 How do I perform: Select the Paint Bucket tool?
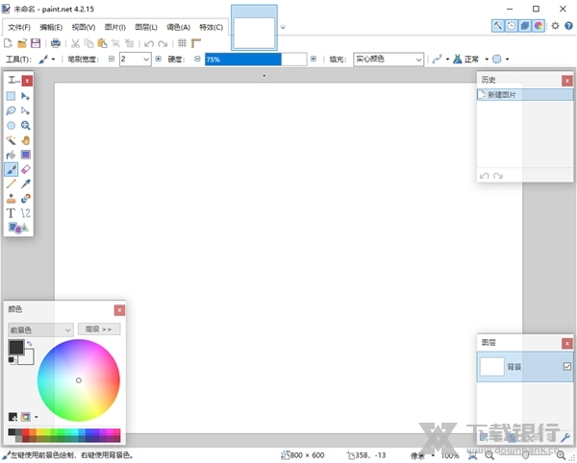point(11,155)
